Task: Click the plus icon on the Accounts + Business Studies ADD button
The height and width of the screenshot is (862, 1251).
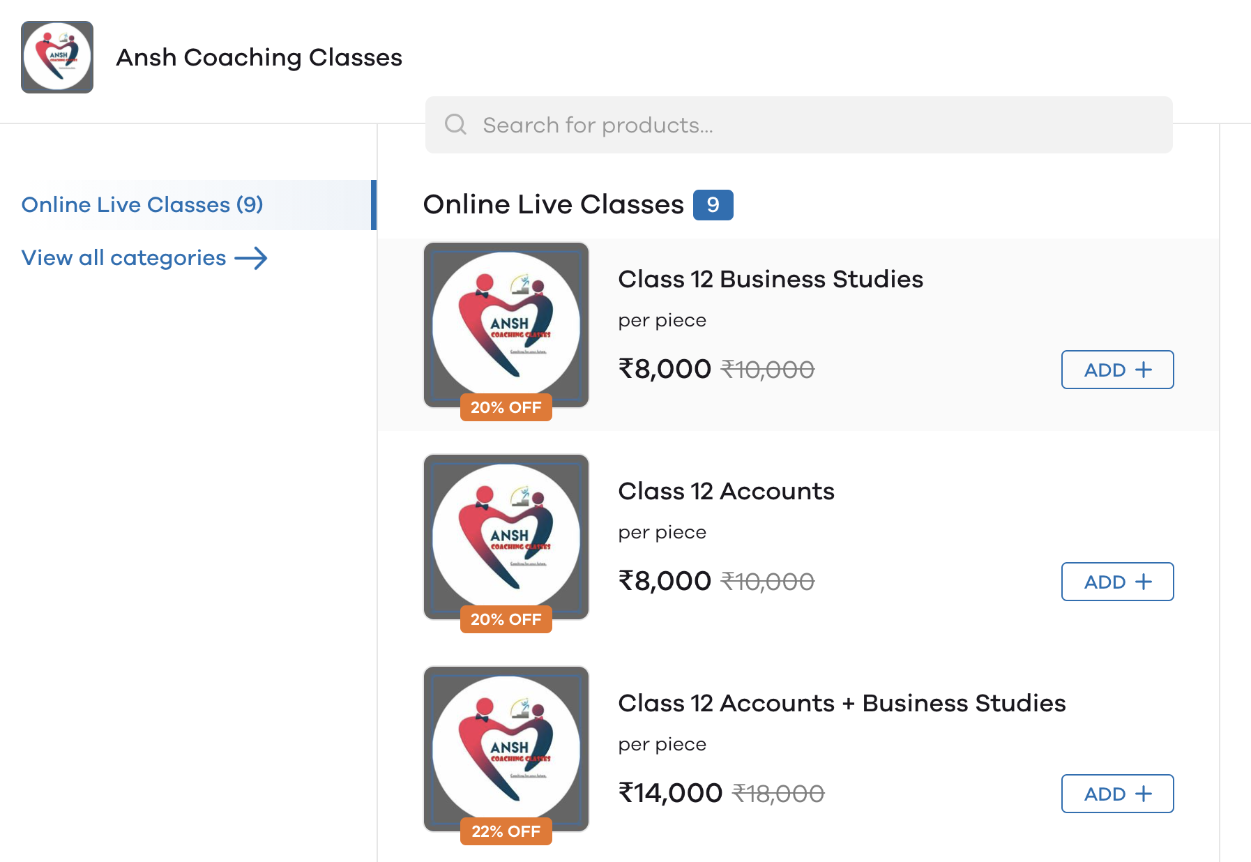Action: click(x=1144, y=793)
